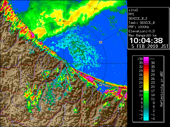Click the bright green swatch beside '11'
The width and height of the screenshot is (170, 127).
coord(146,95)
